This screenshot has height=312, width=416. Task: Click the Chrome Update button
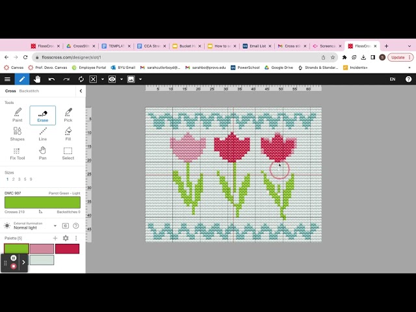pos(400,57)
